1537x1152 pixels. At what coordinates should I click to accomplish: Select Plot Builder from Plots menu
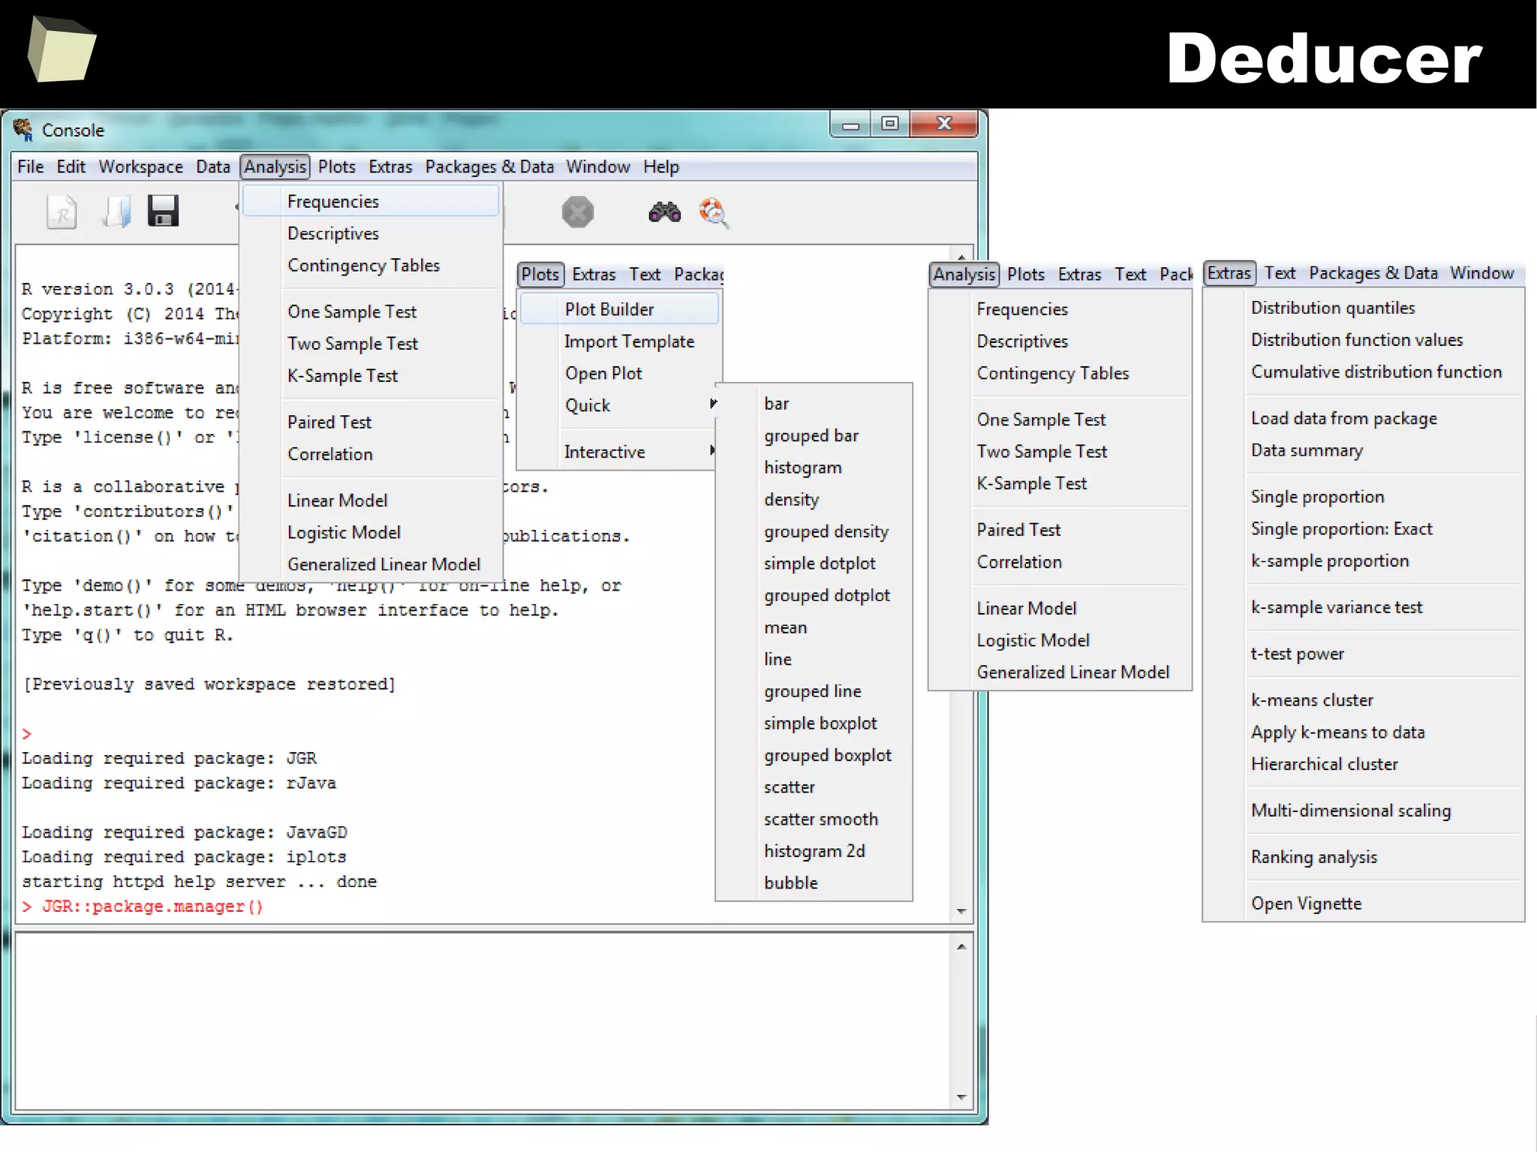(x=619, y=309)
